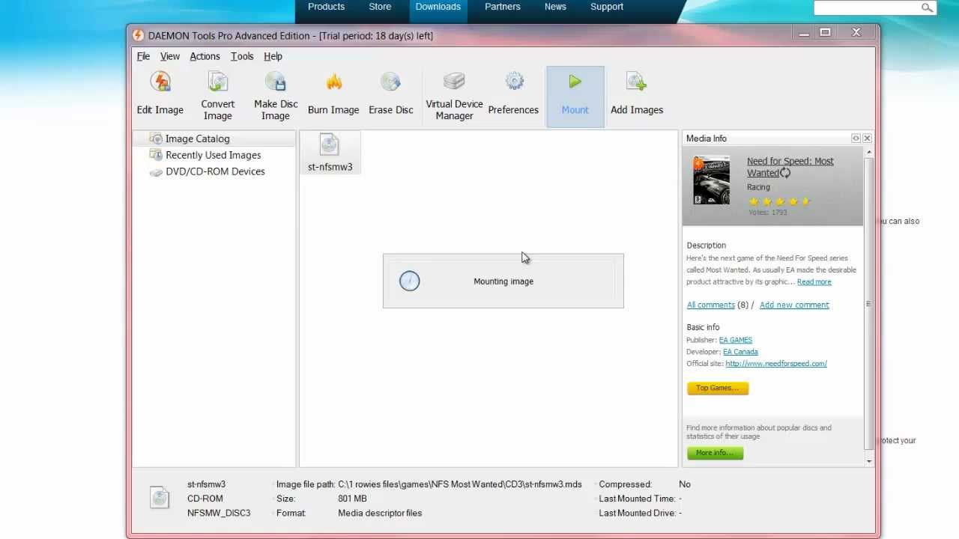Click Store in website navigation
Viewport: 959px width, 539px height.
pyautogui.click(x=380, y=7)
